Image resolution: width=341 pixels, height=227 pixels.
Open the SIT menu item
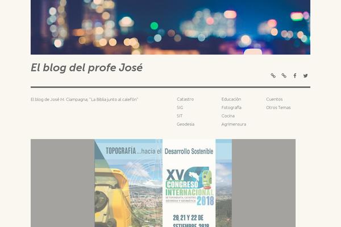[x=180, y=116]
